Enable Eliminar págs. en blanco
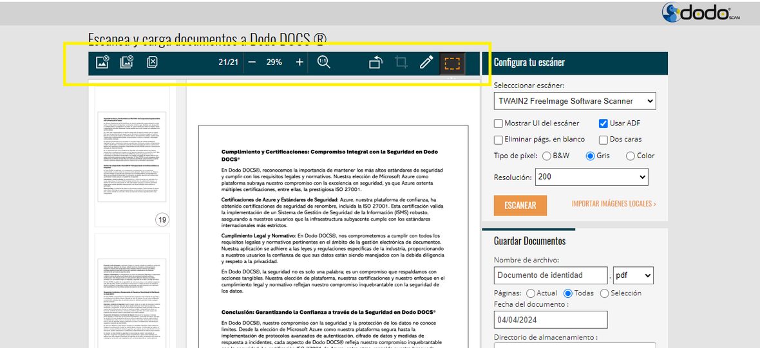 pos(499,140)
